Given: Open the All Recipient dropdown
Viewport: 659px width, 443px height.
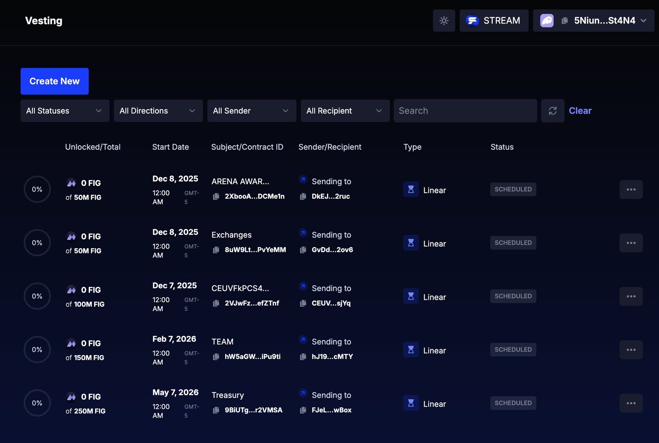Looking at the screenshot, I should 345,111.
